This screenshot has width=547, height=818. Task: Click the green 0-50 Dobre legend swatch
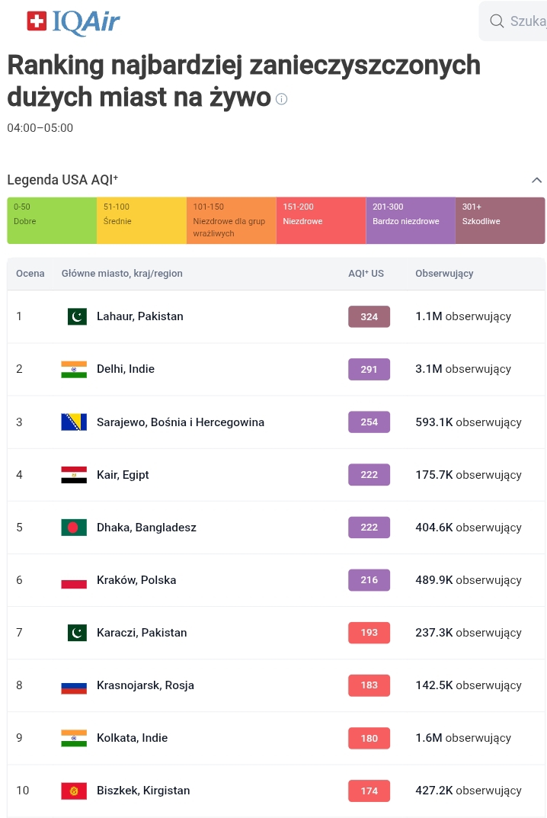52,220
